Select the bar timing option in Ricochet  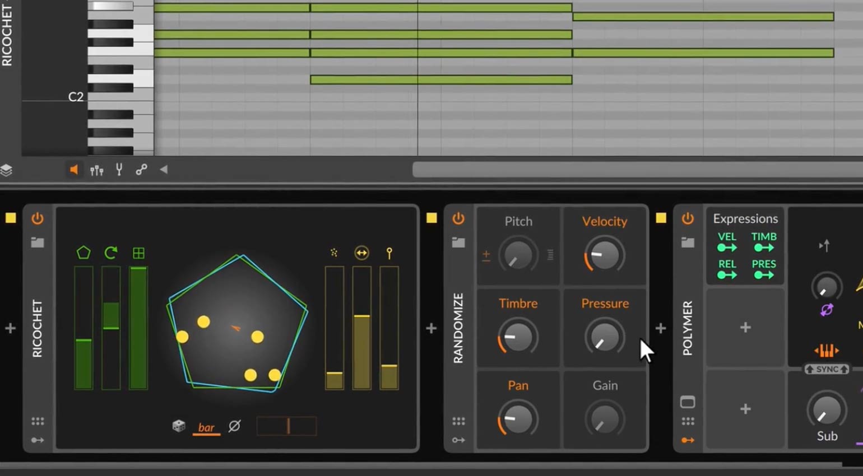pyautogui.click(x=206, y=427)
